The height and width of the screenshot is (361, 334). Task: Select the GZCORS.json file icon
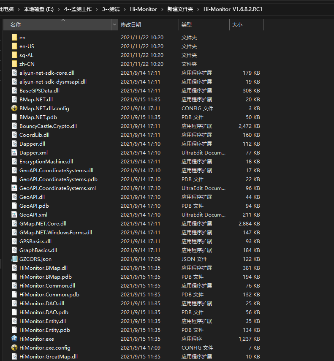point(14,259)
